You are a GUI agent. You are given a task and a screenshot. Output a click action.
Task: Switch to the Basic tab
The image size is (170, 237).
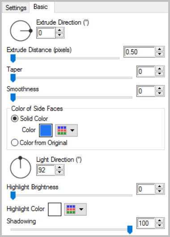(42, 7)
